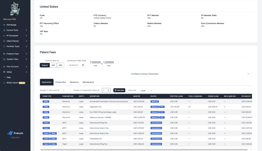Click the What's New info icon
The image size is (262, 151).
coord(4,83)
